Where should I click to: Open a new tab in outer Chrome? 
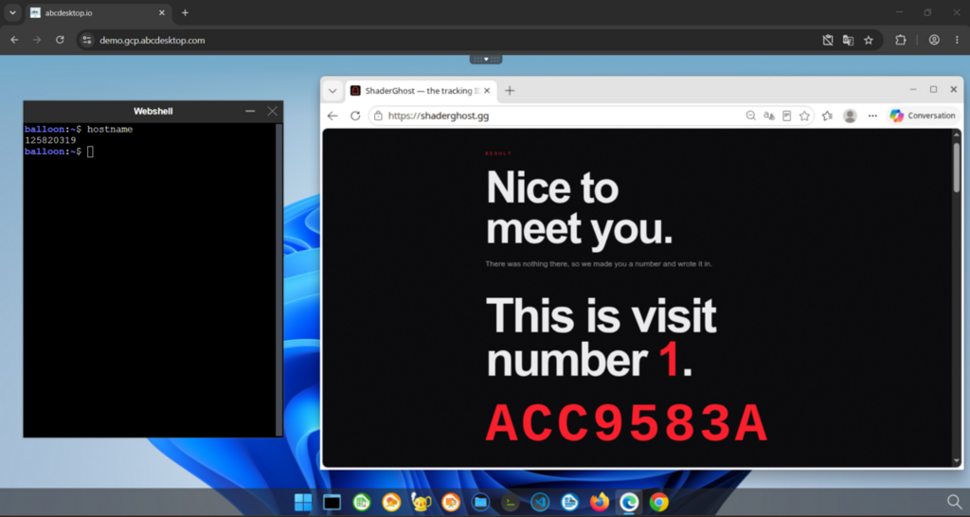coord(185,12)
